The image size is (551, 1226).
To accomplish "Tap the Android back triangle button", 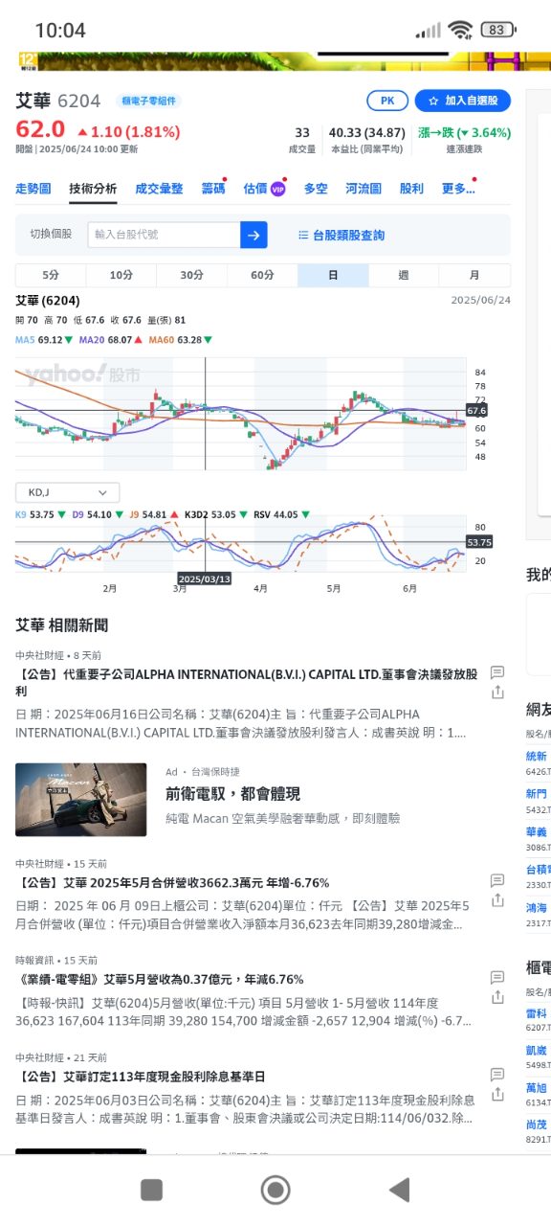I will coord(399,1190).
